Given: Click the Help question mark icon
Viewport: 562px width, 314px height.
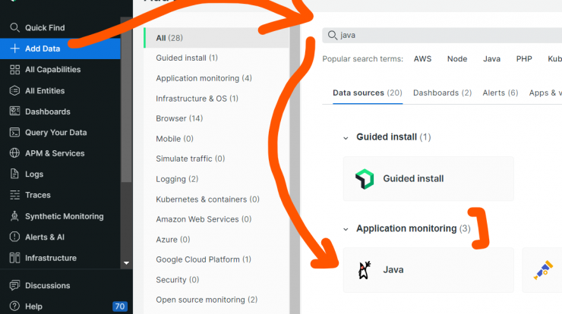Looking at the screenshot, I should click(x=14, y=306).
